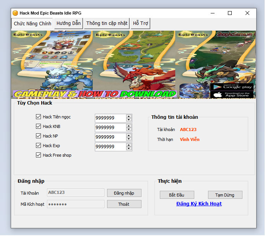
Task: Increase Hack KNB value with up arrow
Action: coord(129,126)
